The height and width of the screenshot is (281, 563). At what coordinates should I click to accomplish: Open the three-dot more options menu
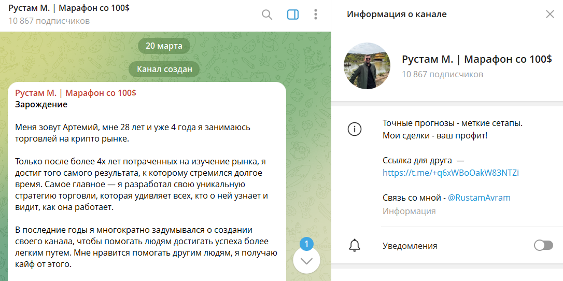coord(316,15)
